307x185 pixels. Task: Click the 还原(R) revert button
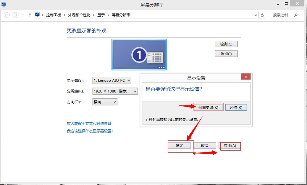236,108
